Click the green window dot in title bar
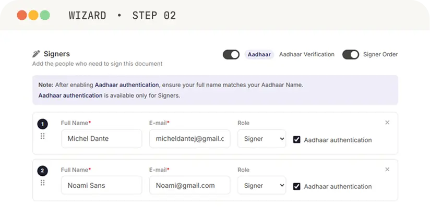Viewport: 430px width, 217px height. pyautogui.click(x=45, y=15)
